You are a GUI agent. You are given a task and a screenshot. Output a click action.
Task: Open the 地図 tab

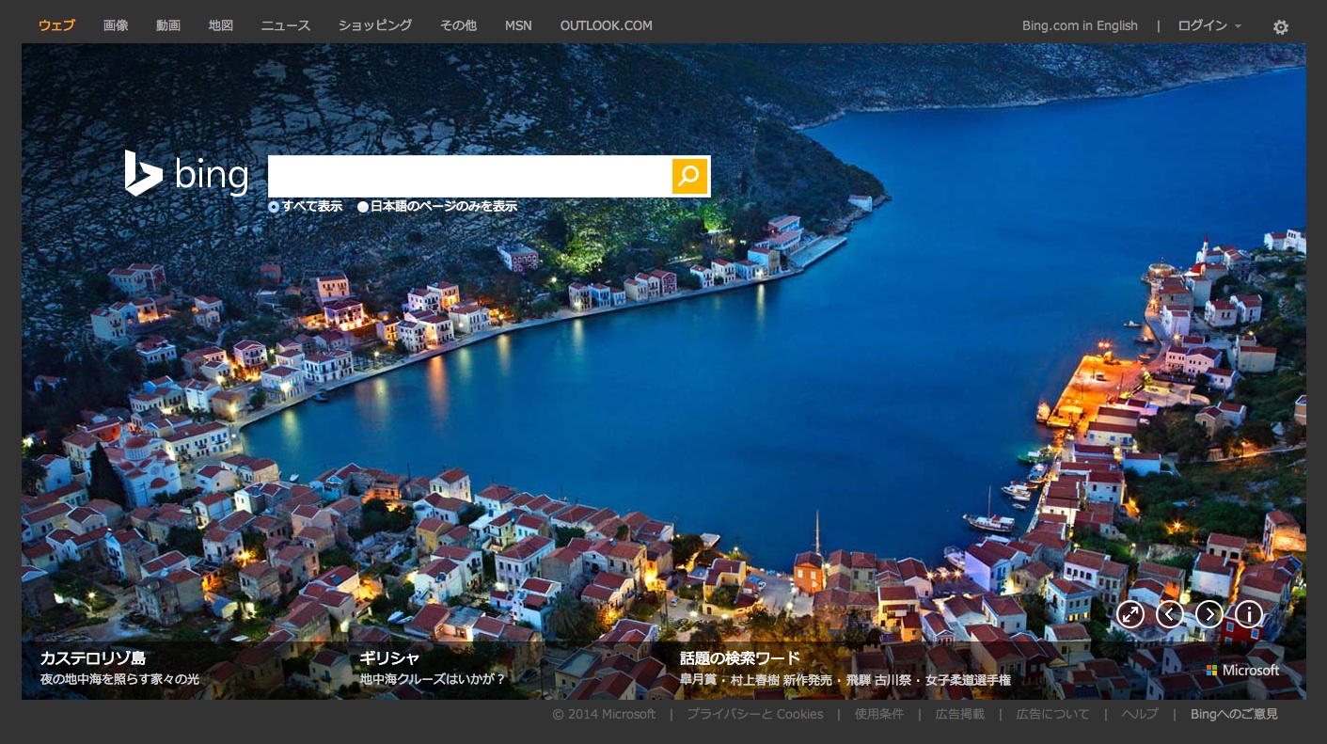tap(221, 25)
